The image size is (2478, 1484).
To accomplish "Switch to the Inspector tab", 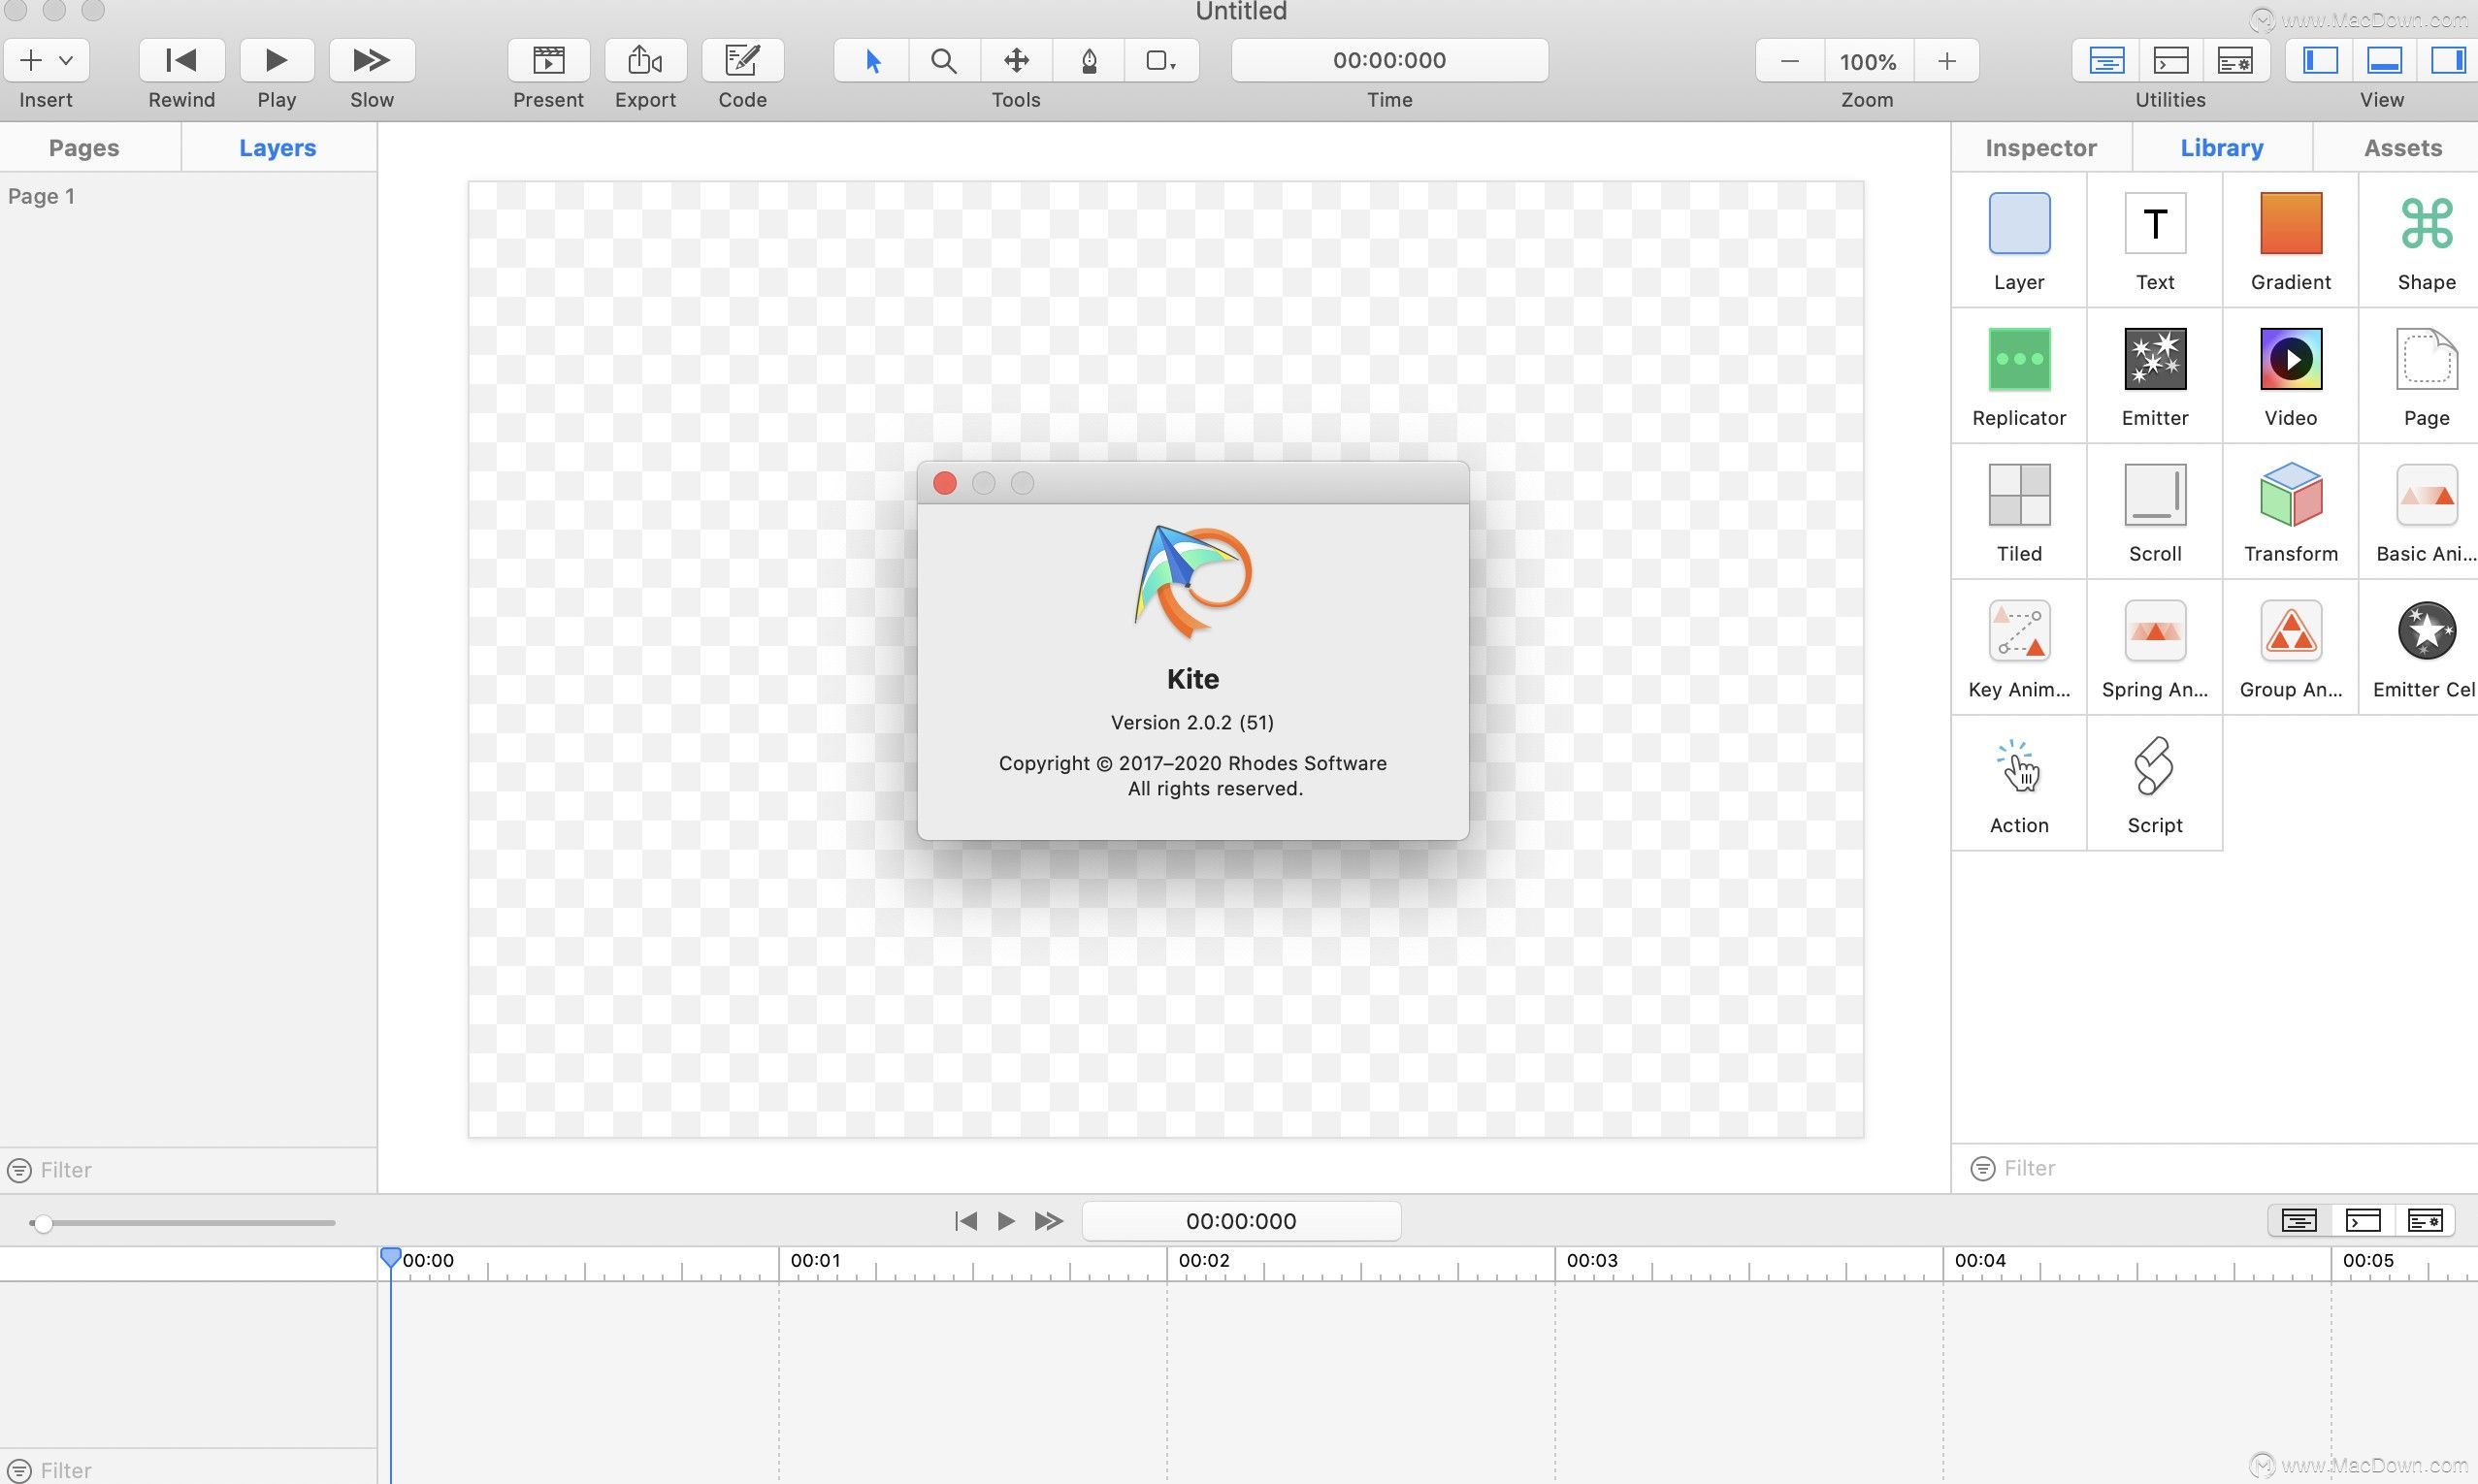I will 2040,147.
